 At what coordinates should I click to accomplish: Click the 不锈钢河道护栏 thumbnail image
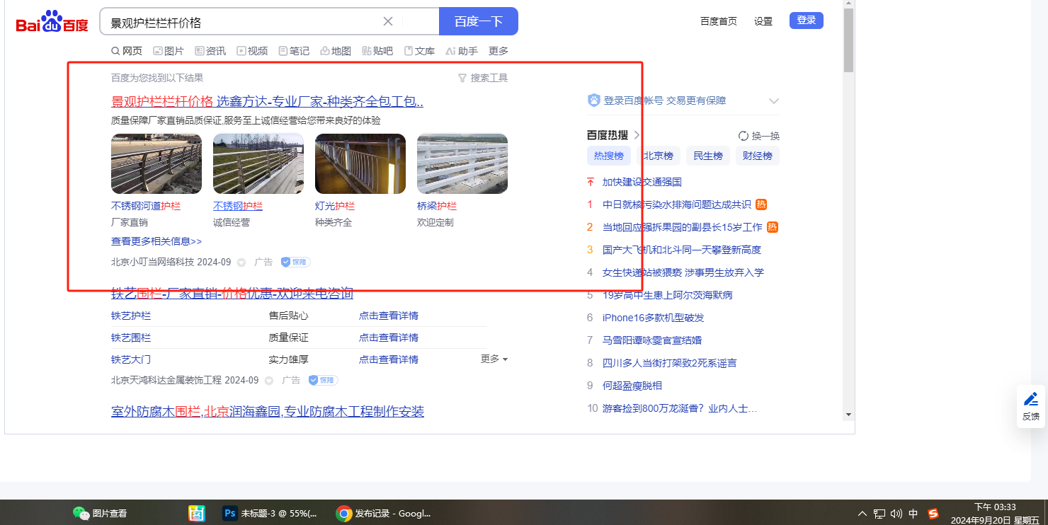click(x=156, y=164)
